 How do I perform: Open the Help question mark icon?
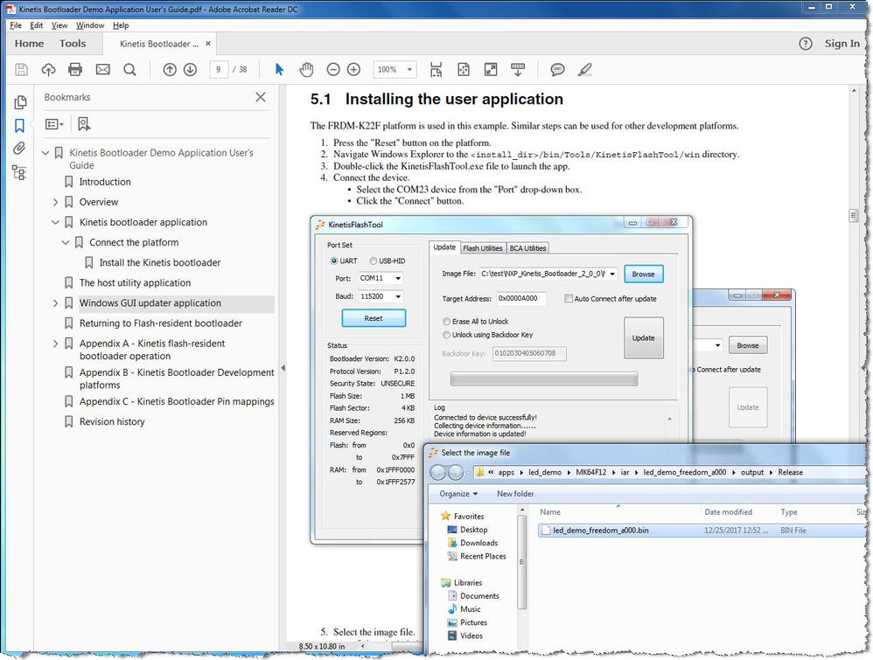tap(806, 44)
